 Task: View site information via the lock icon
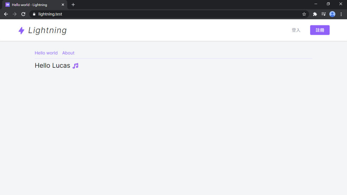click(34, 14)
